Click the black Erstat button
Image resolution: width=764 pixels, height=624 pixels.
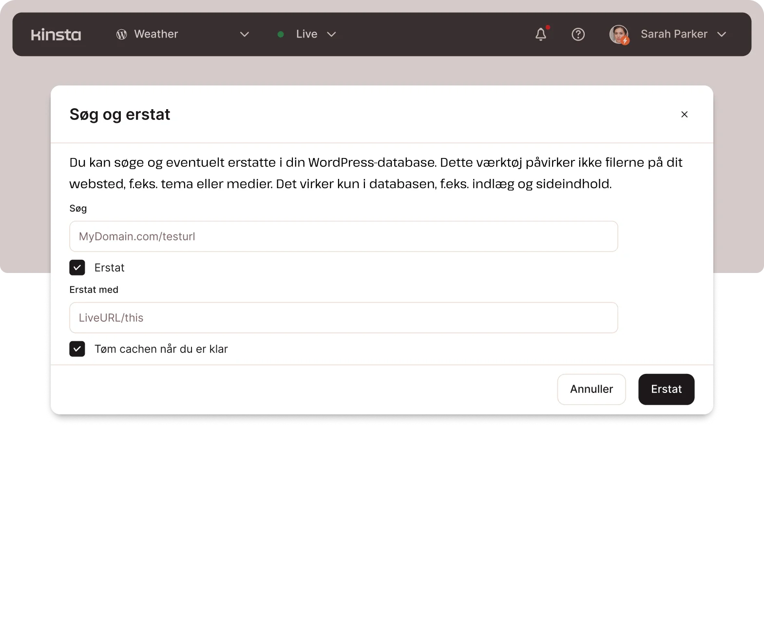(666, 389)
